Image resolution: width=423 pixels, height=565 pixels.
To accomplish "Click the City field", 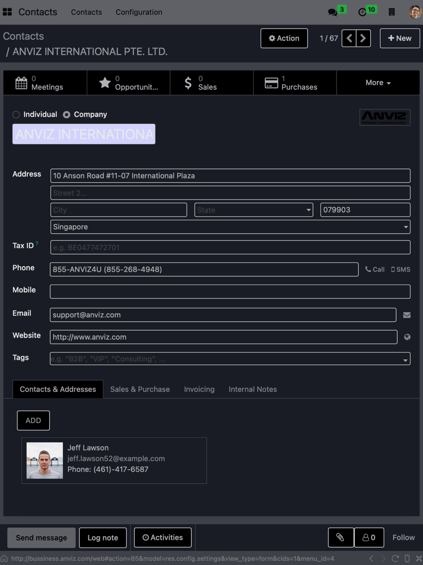I will (x=119, y=210).
